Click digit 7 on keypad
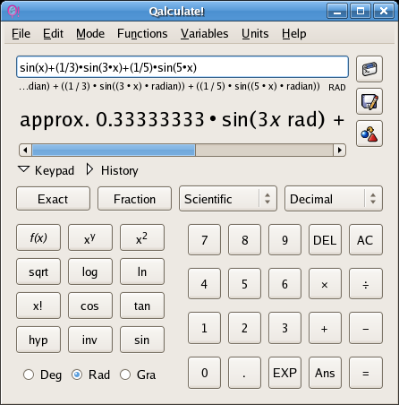399x405 pixels. tap(204, 240)
